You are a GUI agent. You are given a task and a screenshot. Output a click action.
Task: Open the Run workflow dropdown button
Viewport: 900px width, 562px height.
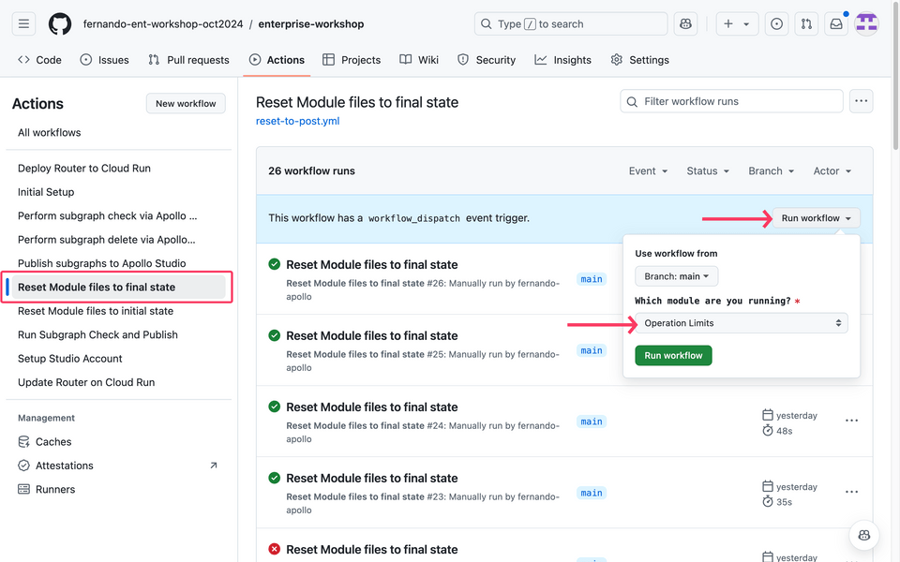tap(817, 218)
